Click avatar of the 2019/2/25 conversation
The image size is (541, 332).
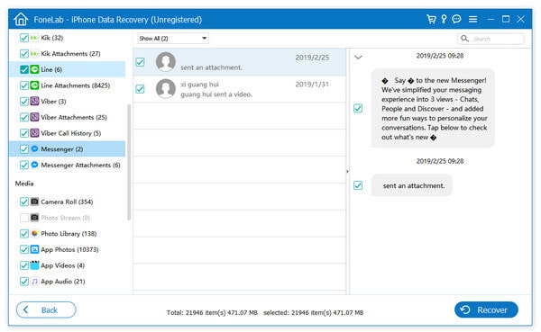(166, 62)
